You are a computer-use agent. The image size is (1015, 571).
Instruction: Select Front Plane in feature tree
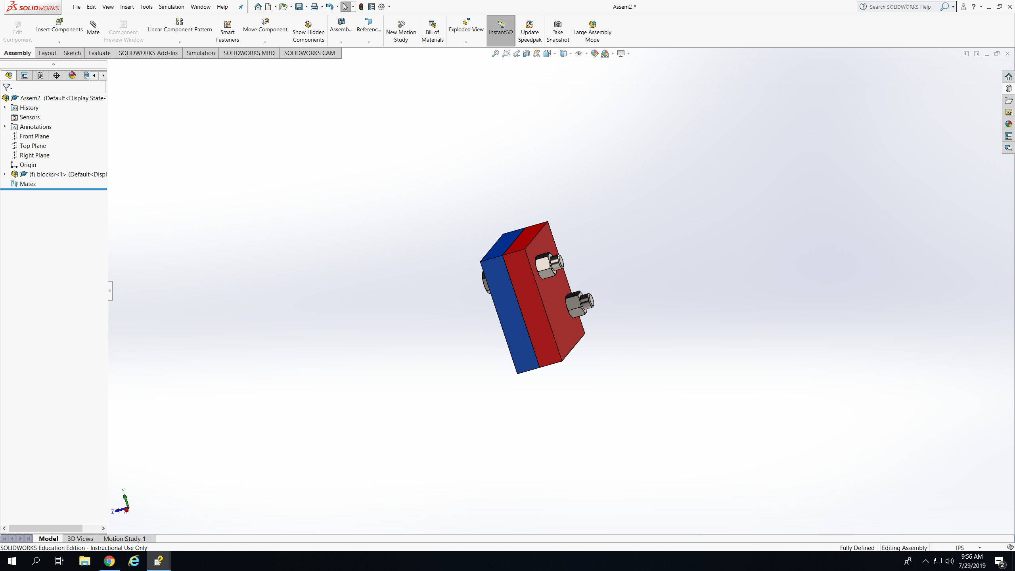34,136
